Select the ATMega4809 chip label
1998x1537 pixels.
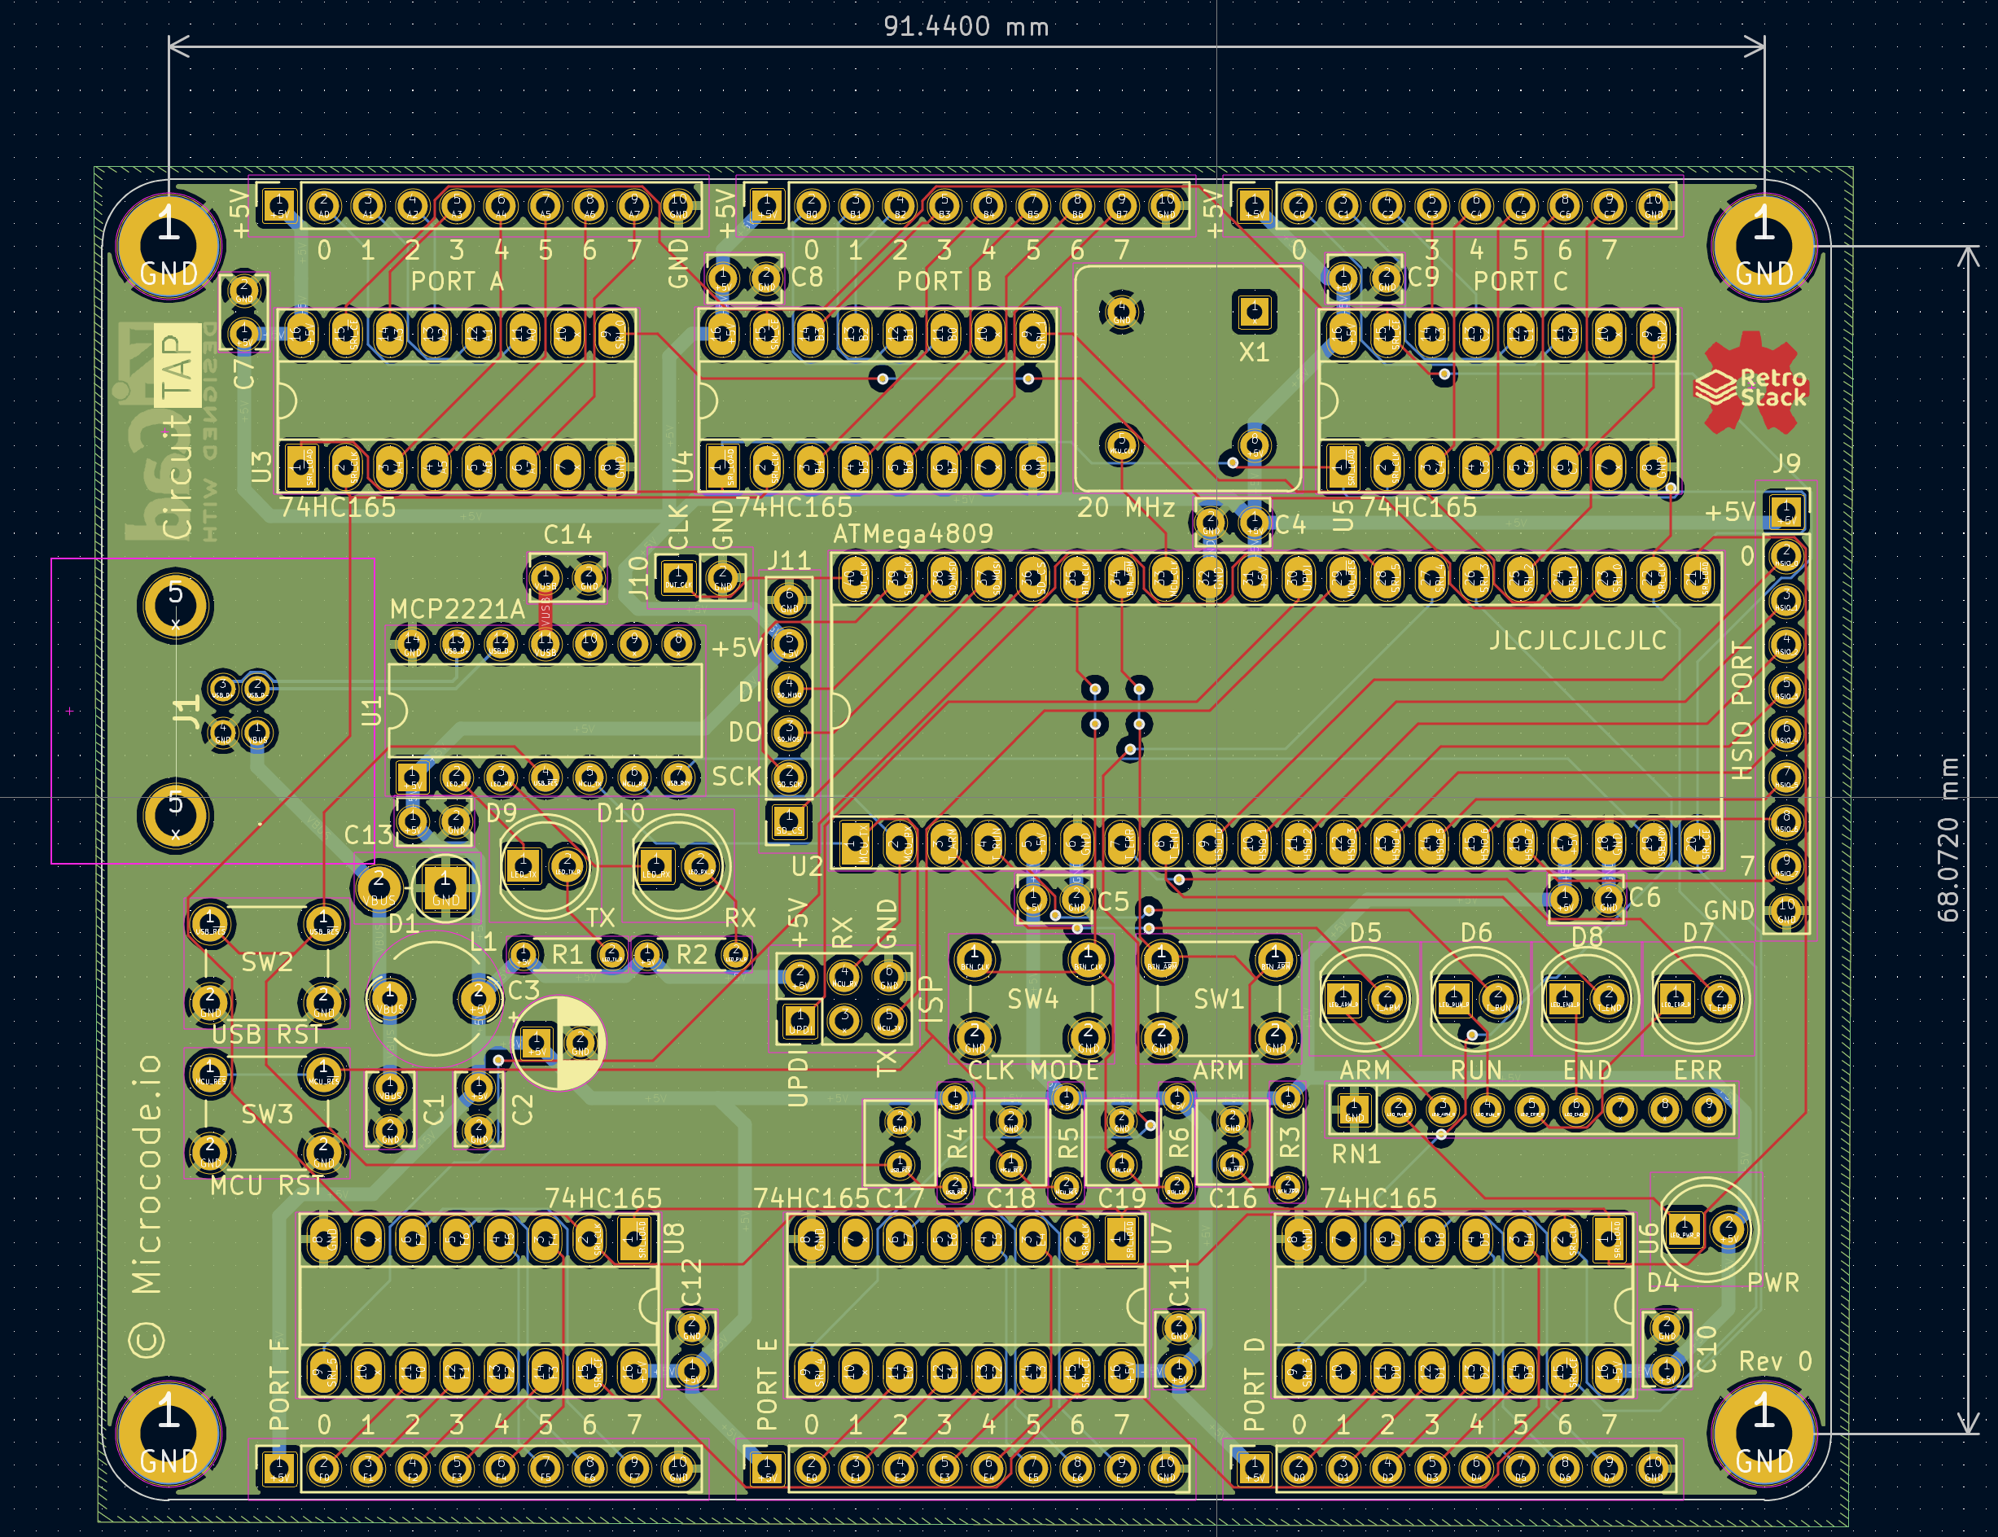[x=913, y=533]
